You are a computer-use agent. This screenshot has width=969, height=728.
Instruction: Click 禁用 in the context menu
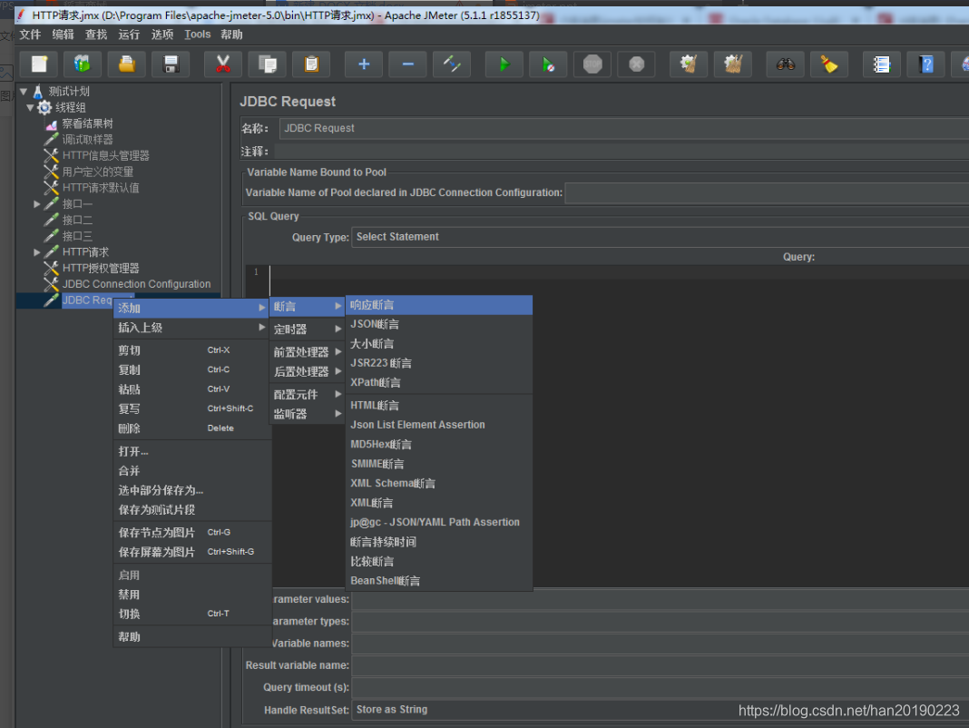click(x=191, y=595)
